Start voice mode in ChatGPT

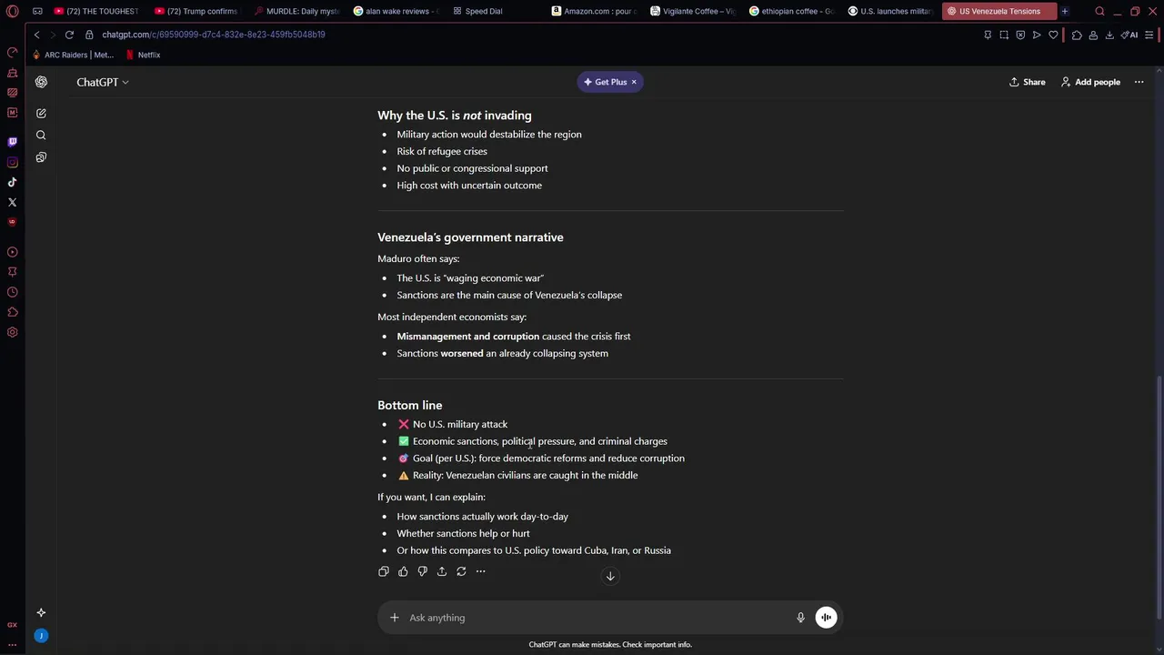coord(826,618)
